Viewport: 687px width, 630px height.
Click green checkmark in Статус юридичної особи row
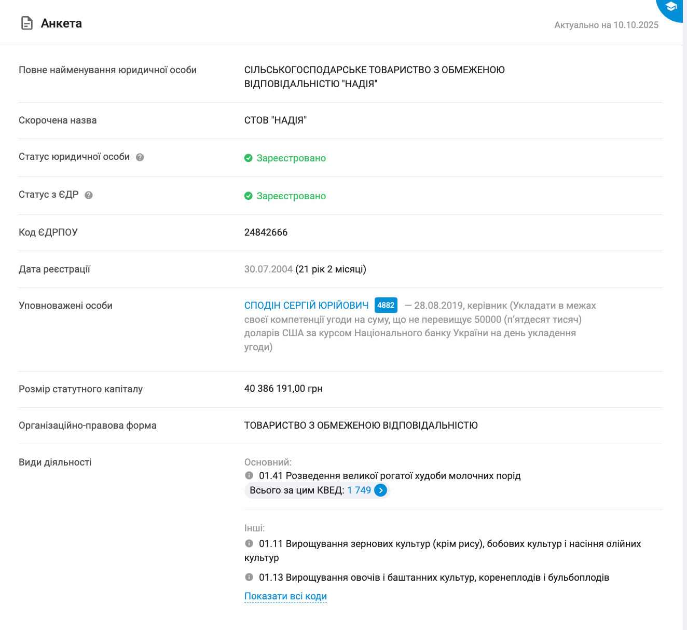tap(249, 158)
